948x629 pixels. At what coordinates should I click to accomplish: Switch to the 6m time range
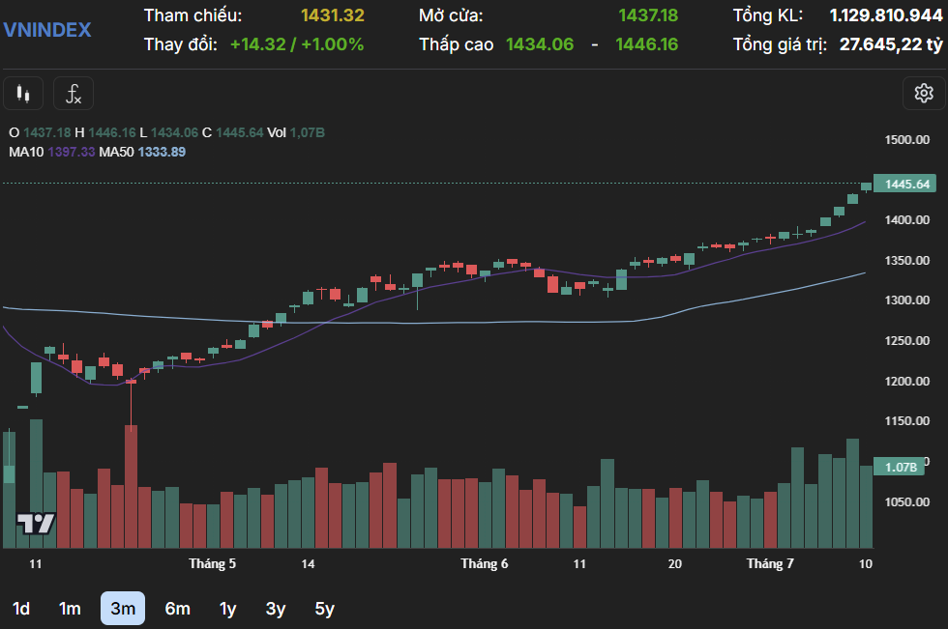(177, 609)
